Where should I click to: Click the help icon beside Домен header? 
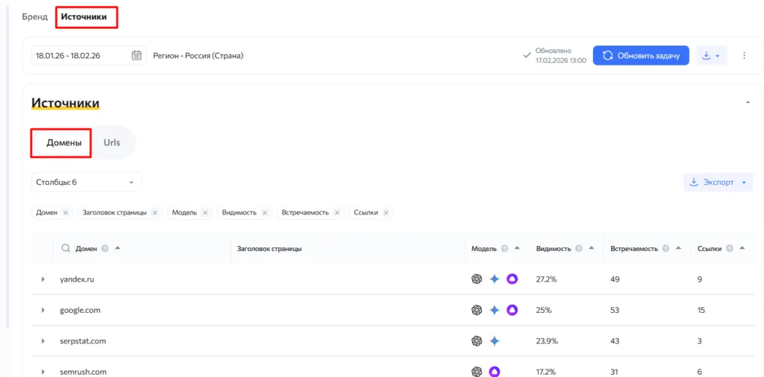coord(104,249)
